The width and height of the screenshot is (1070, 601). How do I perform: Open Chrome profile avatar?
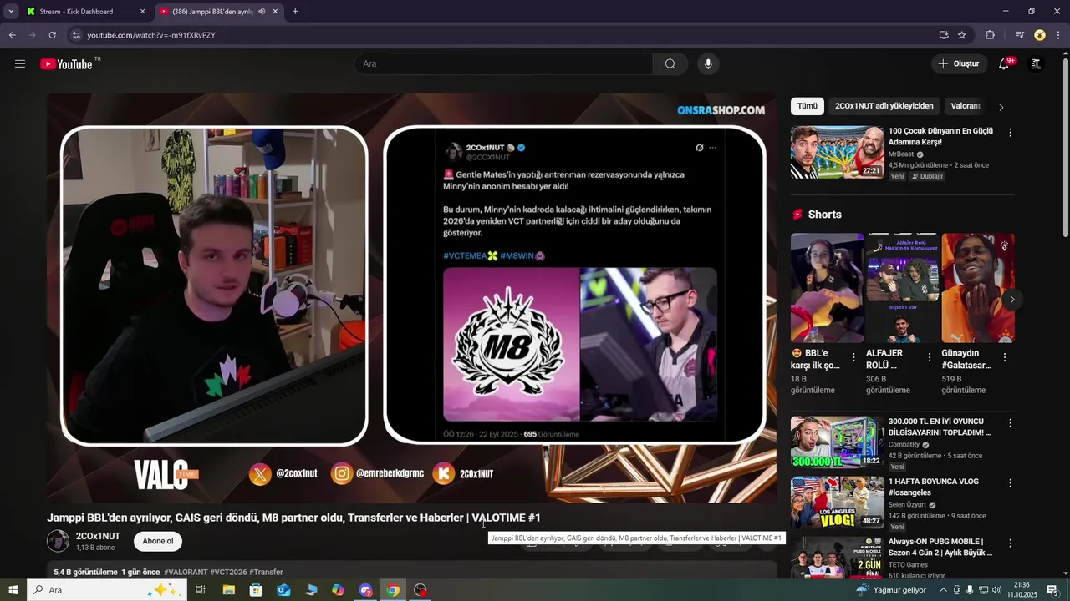tap(1040, 35)
